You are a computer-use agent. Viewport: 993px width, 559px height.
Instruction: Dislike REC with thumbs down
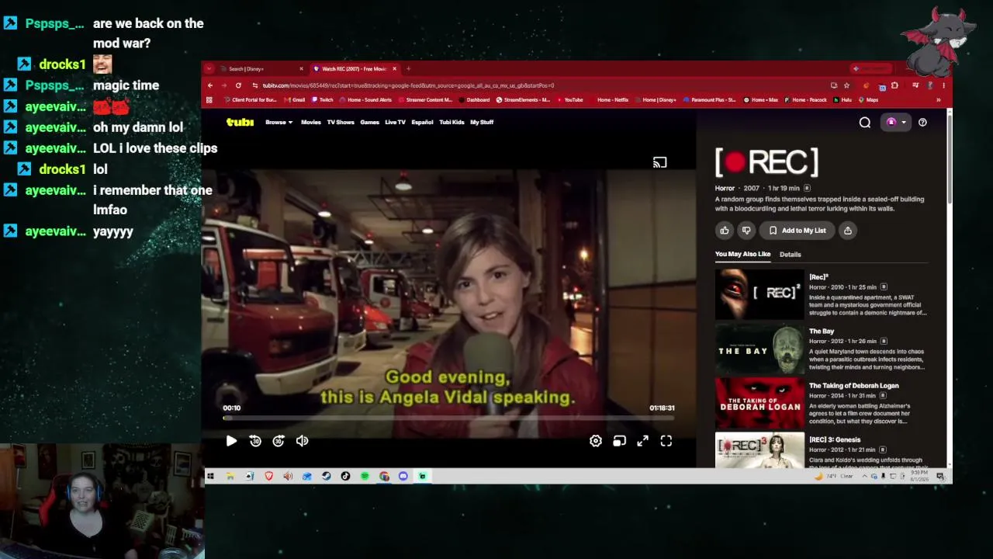pos(746,231)
